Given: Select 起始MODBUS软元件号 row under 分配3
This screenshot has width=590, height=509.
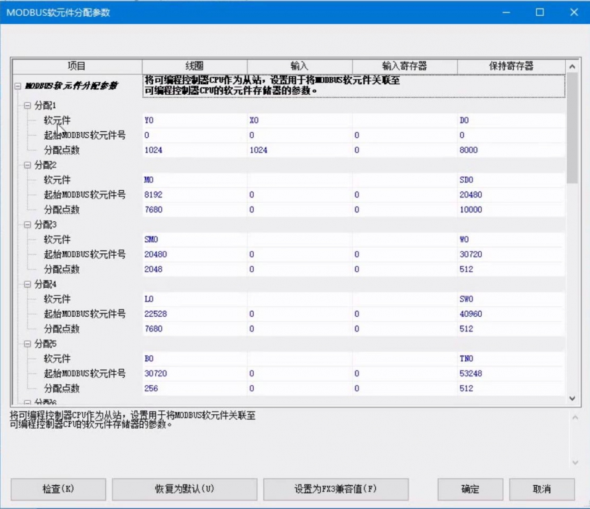Looking at the screenshot, I should click(x=85, y=254).
